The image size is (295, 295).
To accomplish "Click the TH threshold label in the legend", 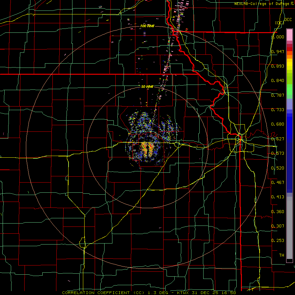I will click(282, 255).
